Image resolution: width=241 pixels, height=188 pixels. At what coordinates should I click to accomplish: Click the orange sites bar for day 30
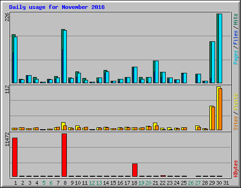220,109
